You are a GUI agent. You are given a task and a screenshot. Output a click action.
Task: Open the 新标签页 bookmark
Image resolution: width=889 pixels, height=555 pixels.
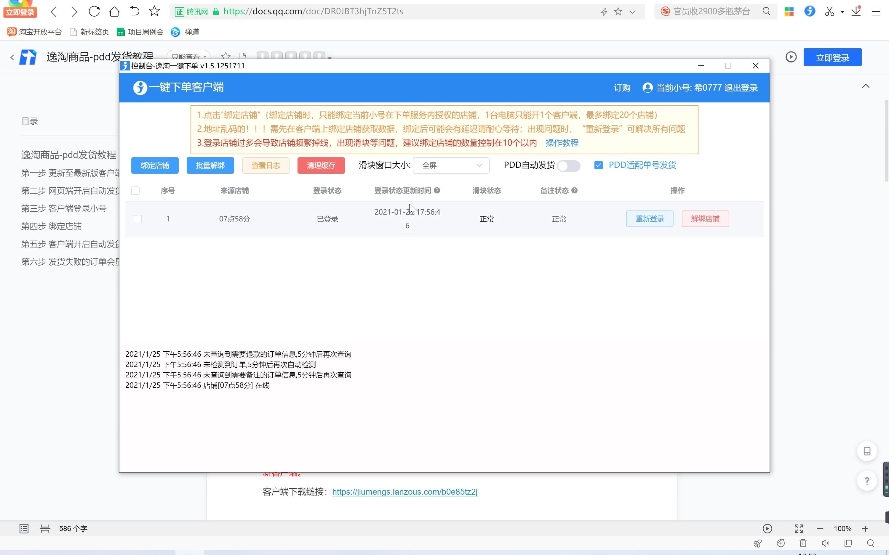pos(89,32)
